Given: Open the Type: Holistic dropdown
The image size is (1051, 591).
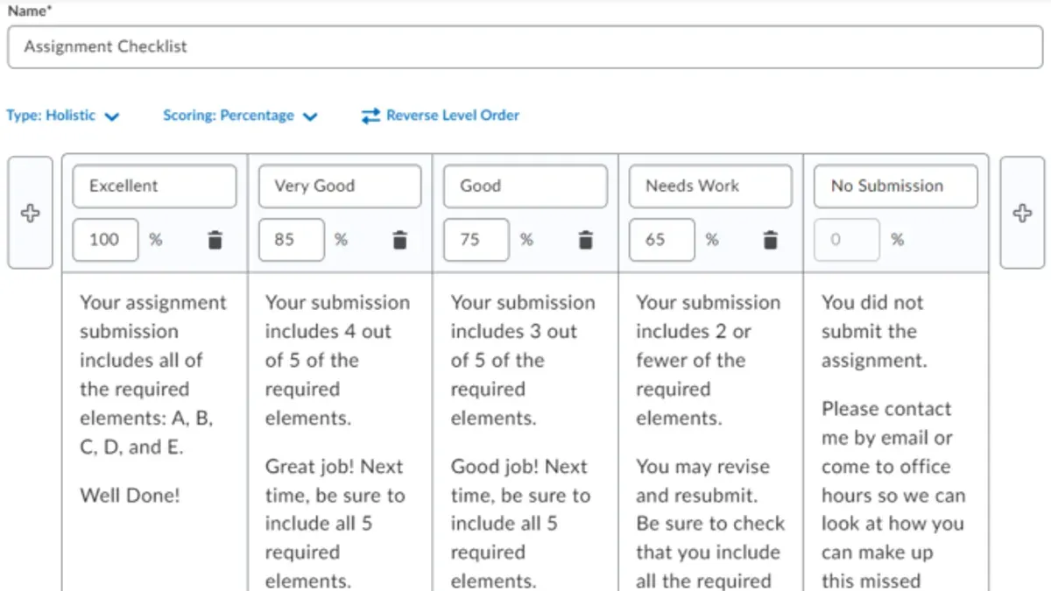Looking at the screenshot, I should [x=63, y=116].
